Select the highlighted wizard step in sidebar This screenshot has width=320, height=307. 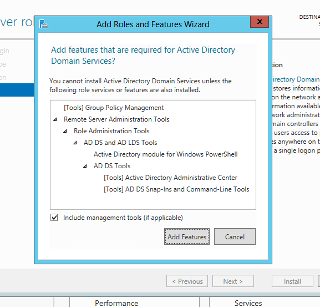(17, 90)
